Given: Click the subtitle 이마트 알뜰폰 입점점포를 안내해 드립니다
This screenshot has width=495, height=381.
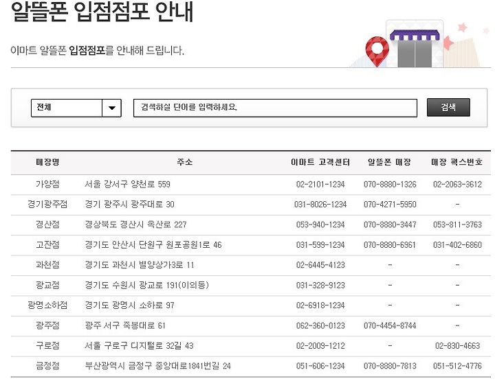Looking at the screenshot, I should [x=97, y=50].
